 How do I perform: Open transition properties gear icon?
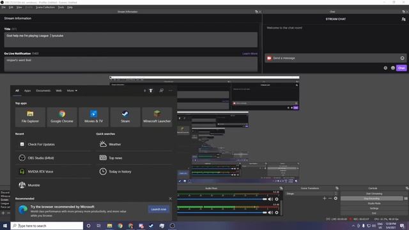(336, 199)
